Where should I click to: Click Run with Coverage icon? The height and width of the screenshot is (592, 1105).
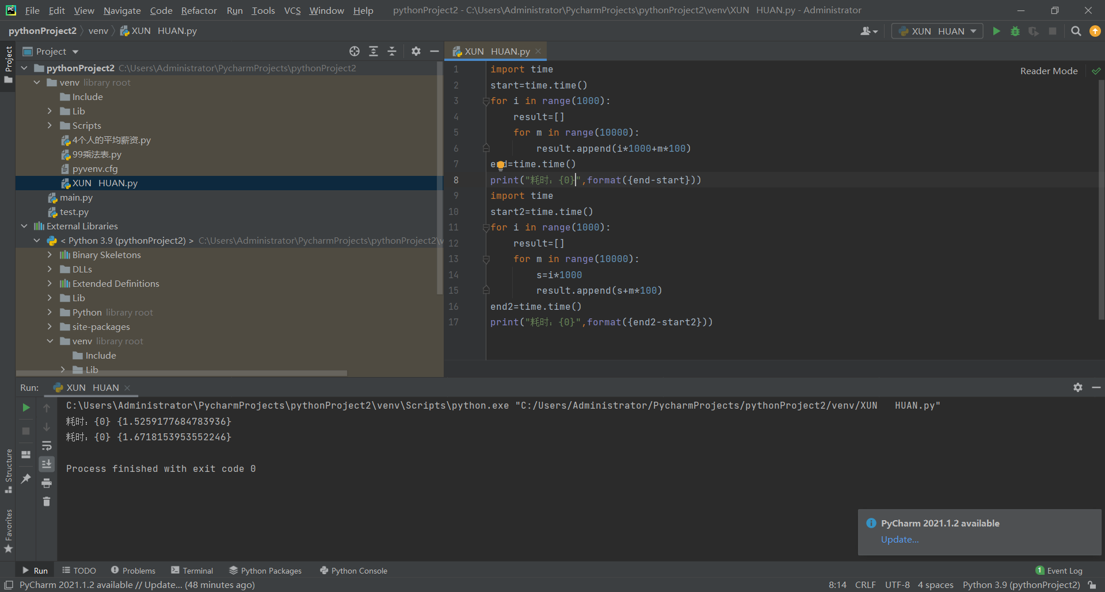(1034, 31)
